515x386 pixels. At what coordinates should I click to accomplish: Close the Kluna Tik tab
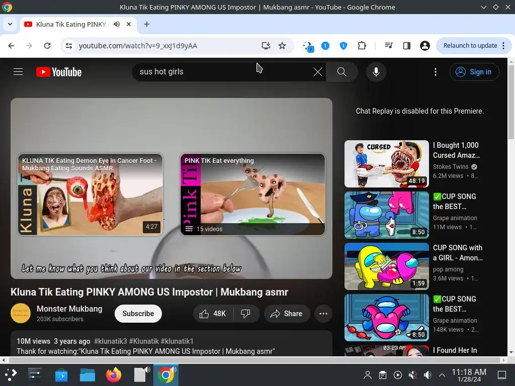(x=129, y=24)
